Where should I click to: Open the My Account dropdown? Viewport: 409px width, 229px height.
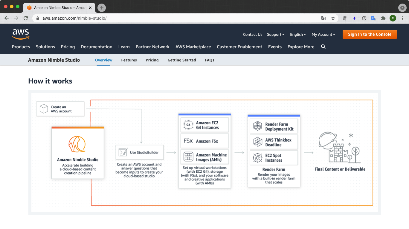click(x=323, y=34)
